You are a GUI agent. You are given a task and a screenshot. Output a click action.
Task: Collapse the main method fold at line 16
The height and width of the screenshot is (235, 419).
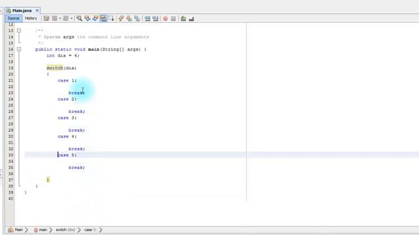click(19, 49)
